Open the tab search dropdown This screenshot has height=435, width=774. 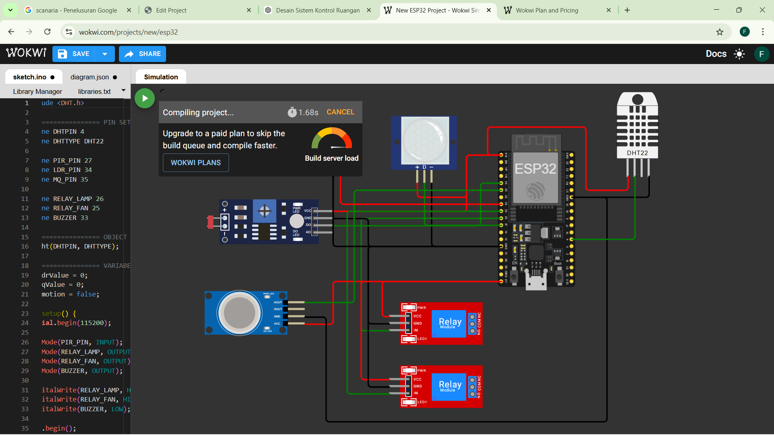[10, 10]
